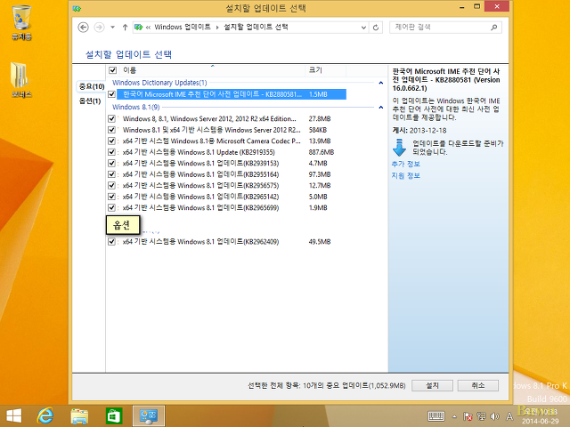Open Windows Store from taskbar

point(114,415)
